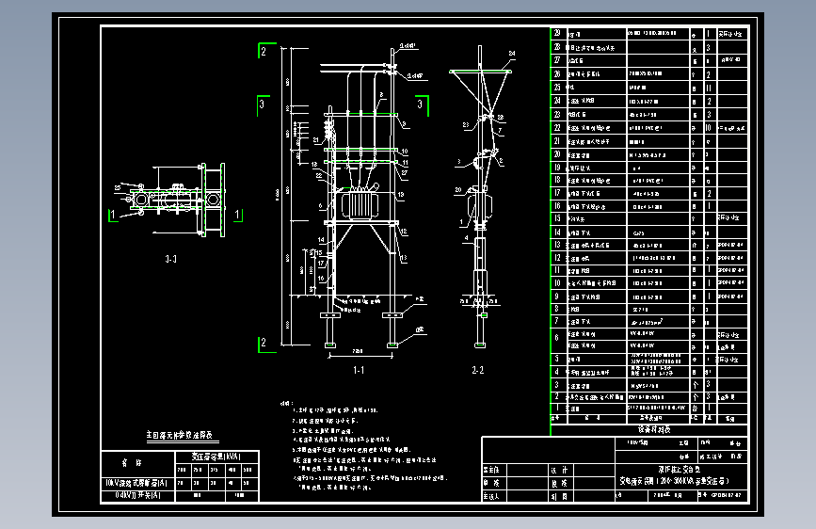Screen dimensions: 816x529
Task: Click the "校核" cell in title block
Action: 559,483
